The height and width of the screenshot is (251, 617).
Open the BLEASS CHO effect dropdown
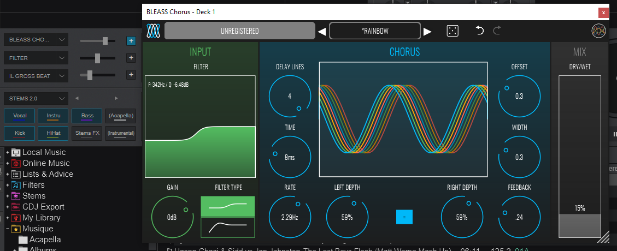(62, 40)
